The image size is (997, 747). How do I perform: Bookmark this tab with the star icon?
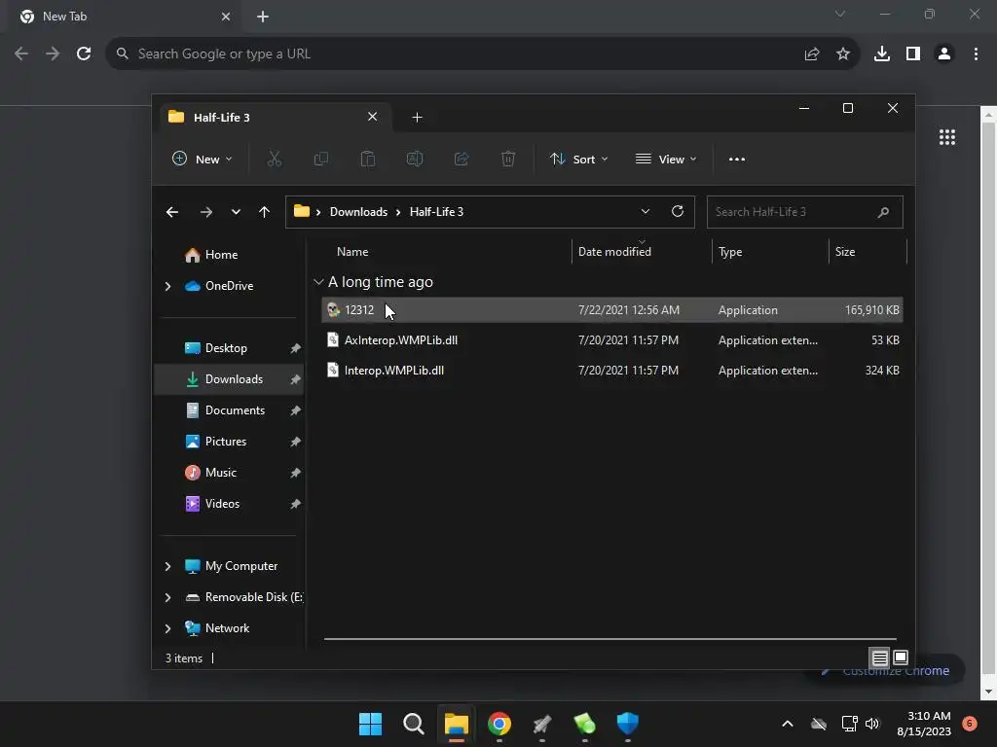[x=843, y=54]
